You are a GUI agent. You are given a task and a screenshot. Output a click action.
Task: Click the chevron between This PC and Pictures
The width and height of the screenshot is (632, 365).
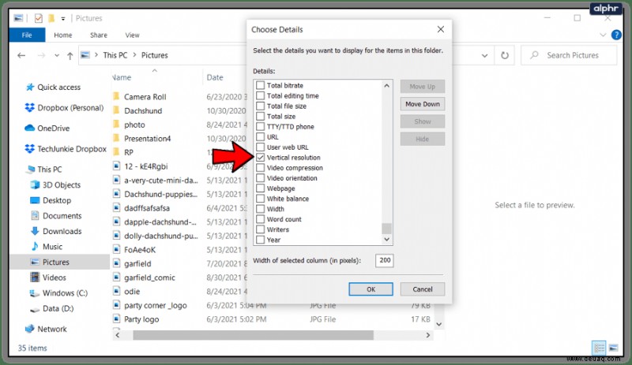134,55
